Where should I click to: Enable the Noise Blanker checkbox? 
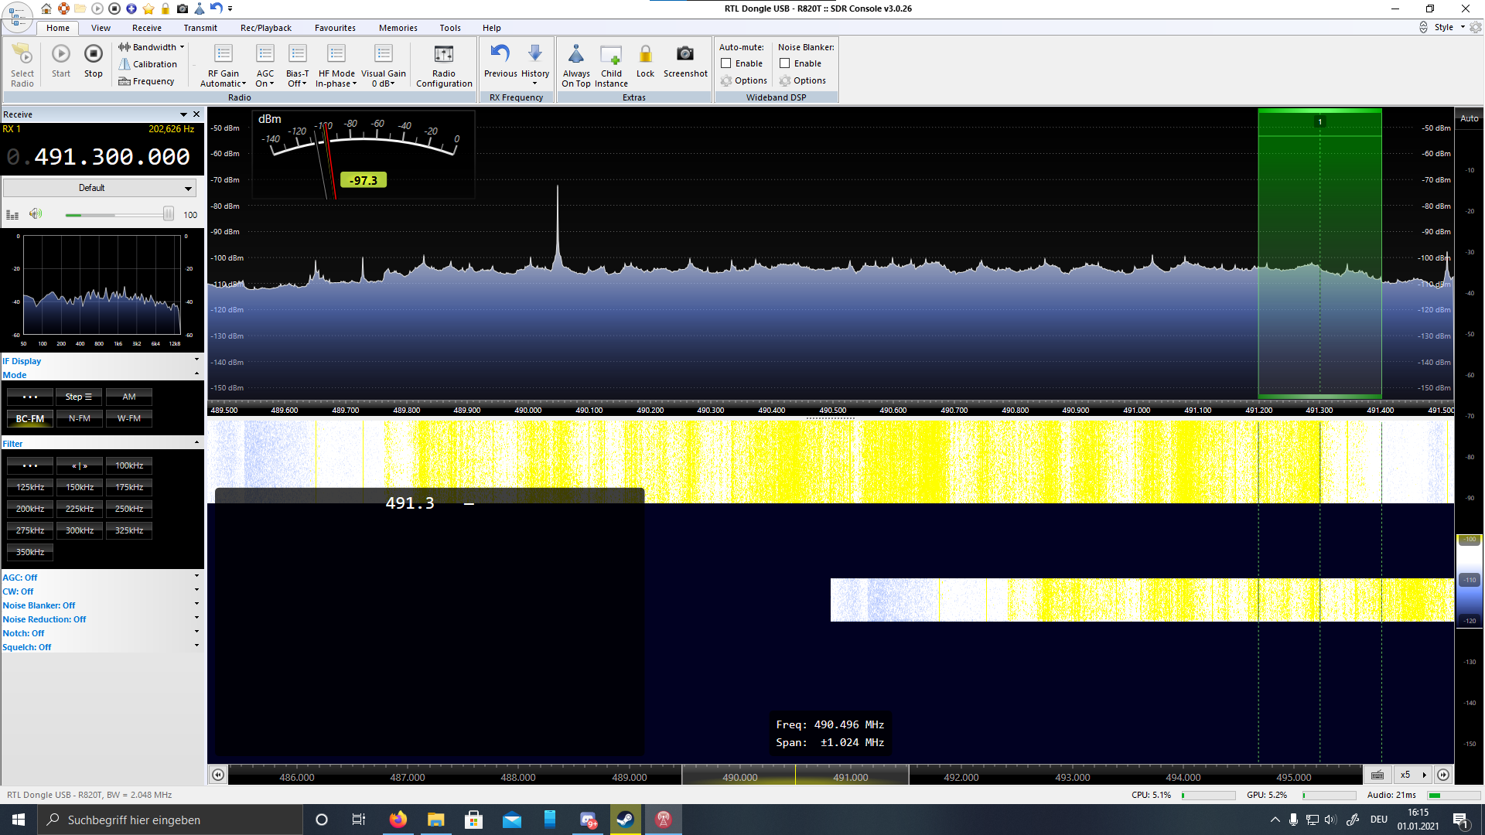tap(785, 63)
